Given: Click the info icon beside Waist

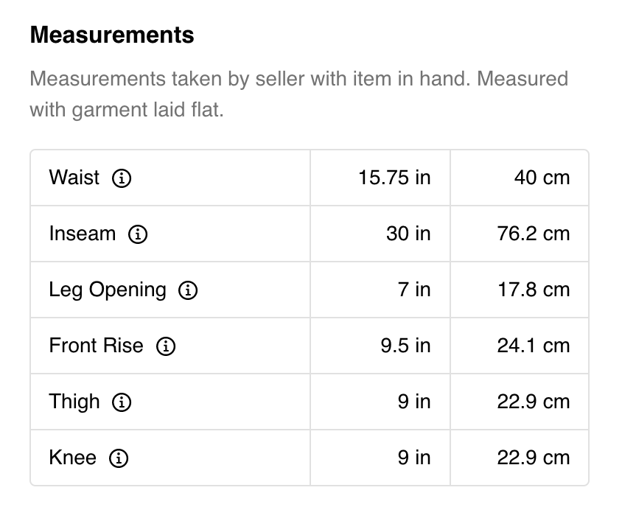Looking at the screenshot, I should [122, 178].
